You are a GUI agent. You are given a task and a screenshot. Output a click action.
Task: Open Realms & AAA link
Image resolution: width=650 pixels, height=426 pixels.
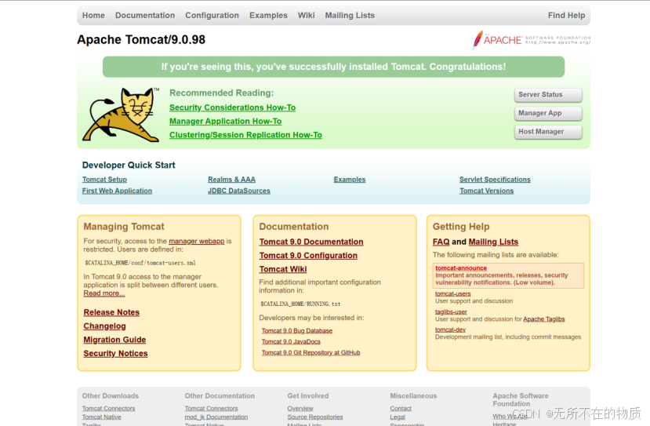click(232, 179)
